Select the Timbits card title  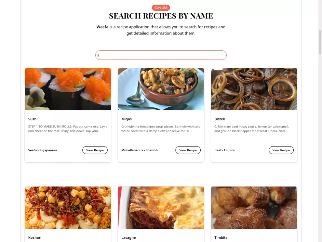(x=221, y=237)
